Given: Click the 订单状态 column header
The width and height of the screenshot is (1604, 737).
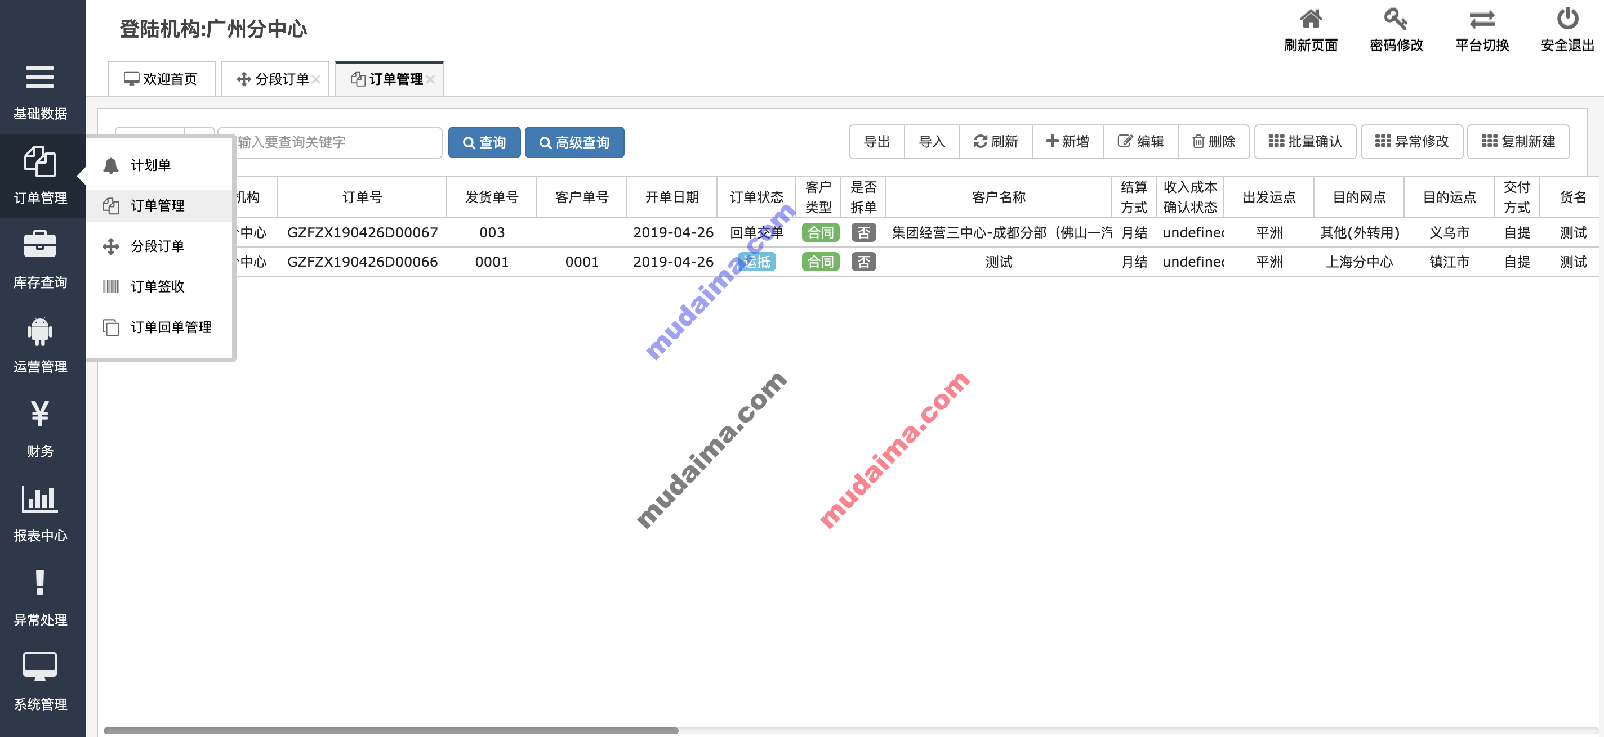Looking at the screenshot, I should 756,197.
